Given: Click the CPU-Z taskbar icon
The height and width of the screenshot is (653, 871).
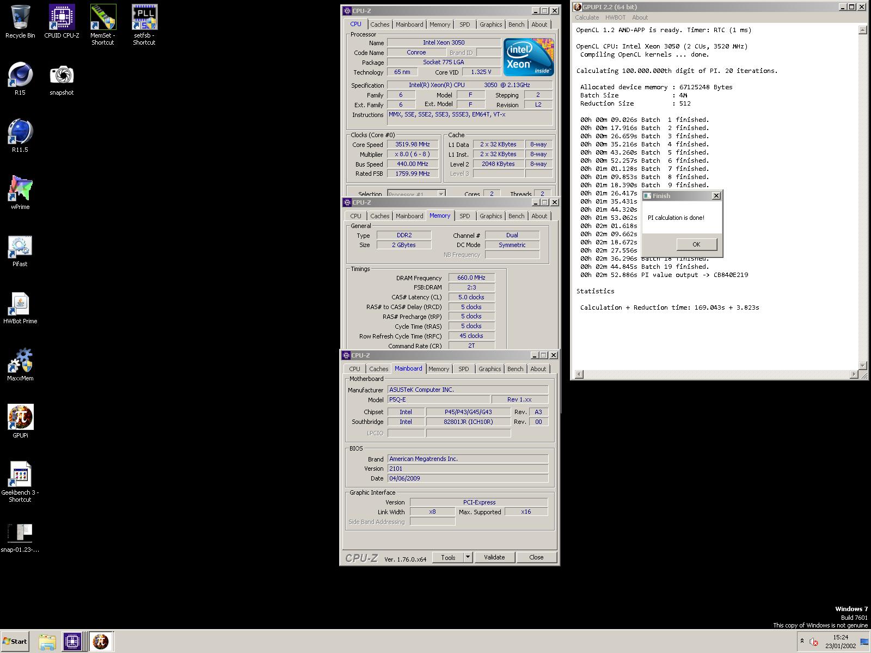Looking at the screenshot, I should pyautogui.click(x=72, y=642).
